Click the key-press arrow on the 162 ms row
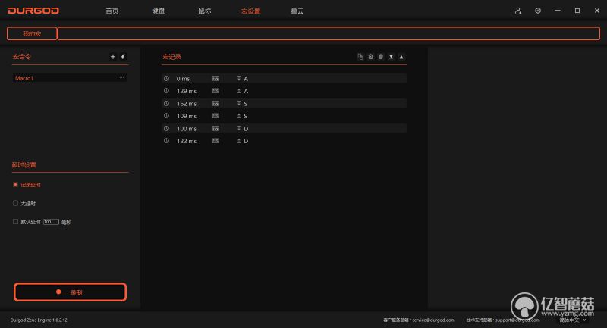This screenshot has width=607, height=328. 239,103
